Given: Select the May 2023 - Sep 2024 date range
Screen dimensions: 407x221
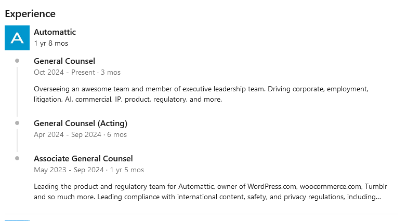Looking at the screenshot, I should click(69, 170).
